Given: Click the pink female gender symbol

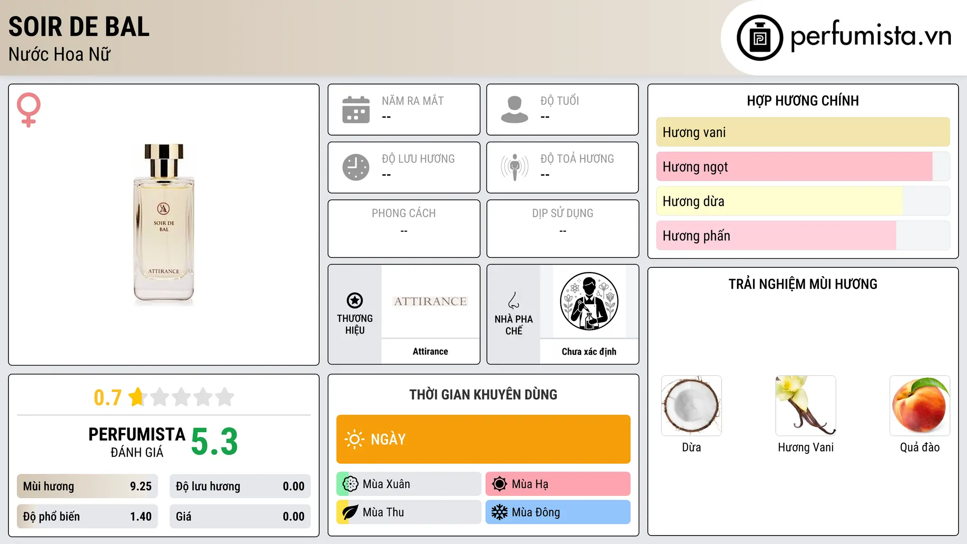Looking at the screenshot, I should click(x=29, y=110).
